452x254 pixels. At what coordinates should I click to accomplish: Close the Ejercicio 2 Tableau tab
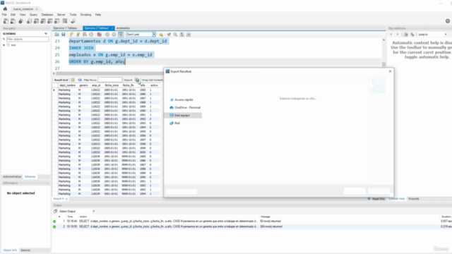click(x=112, y=28)
